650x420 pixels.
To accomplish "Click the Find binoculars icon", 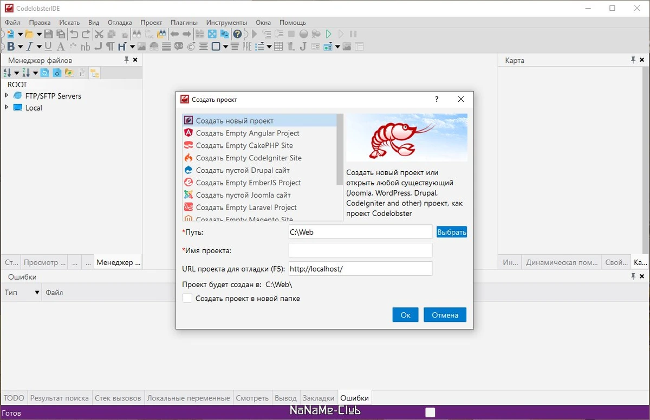I will (136, 34).
